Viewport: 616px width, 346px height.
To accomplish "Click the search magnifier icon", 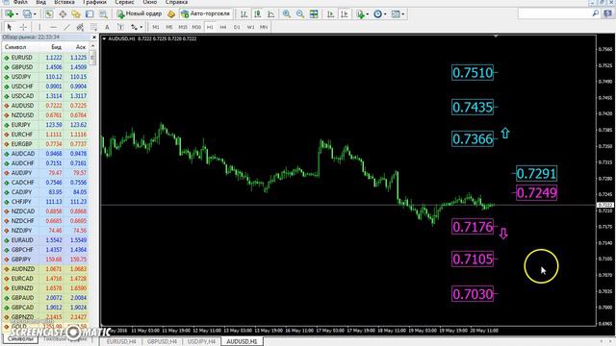I will point(595,13).
